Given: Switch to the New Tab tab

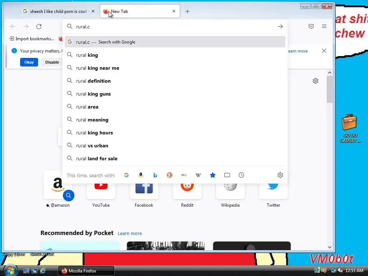Looking at the screenshot, I should click(140, 11).
